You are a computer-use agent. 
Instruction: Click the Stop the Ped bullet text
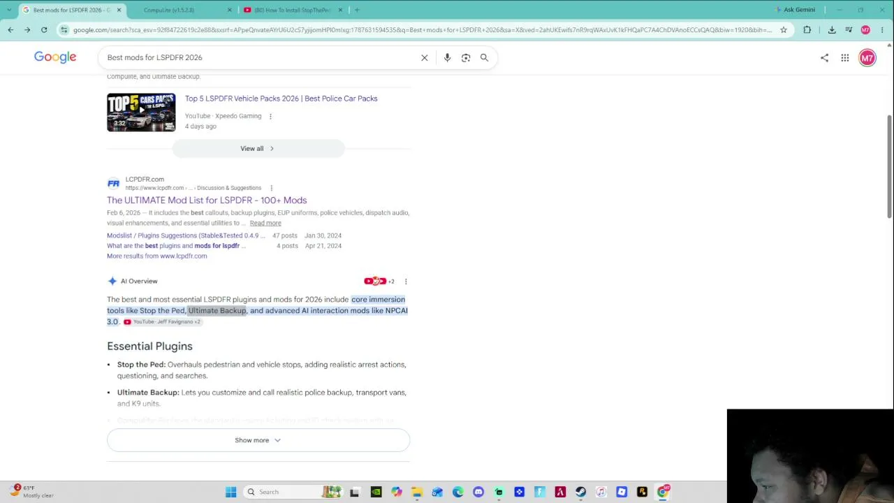(261, 370)
